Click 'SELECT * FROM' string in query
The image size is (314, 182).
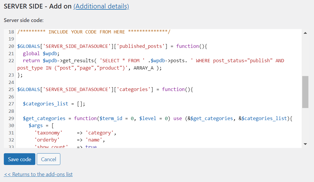122,60
